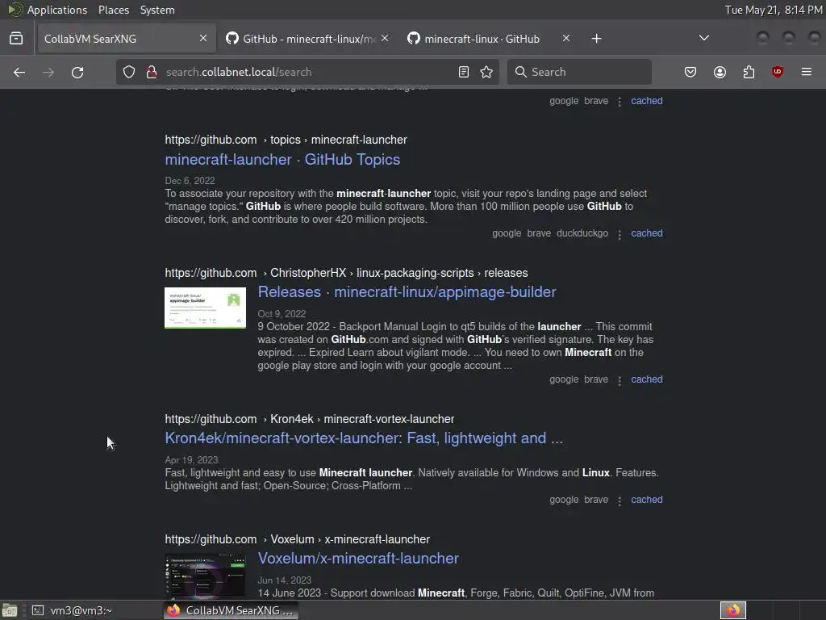
Task: Go back using the browser back arrow
Action: pyautogui.click(x=19, y=72)
